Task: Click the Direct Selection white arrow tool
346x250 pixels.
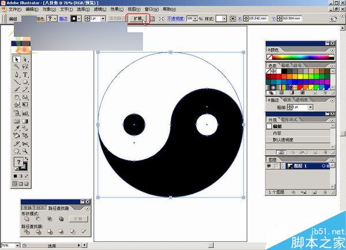Action: (x=26, y=59)
